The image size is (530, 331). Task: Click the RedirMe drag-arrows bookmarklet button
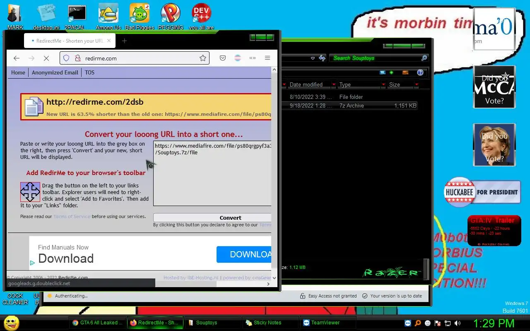click(x=30, y=192)
